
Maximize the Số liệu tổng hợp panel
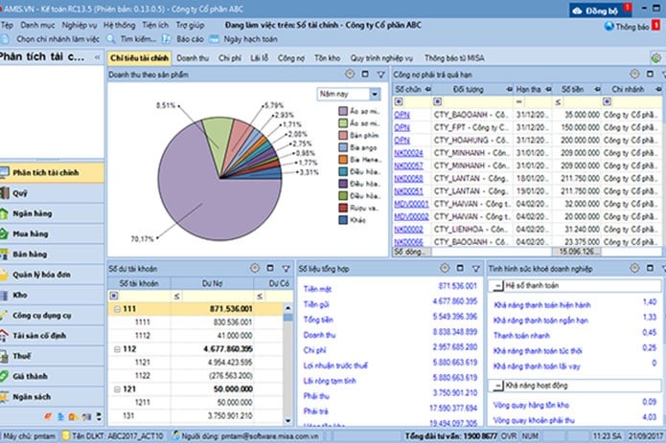pyautogui.click(x=460, y=268)
